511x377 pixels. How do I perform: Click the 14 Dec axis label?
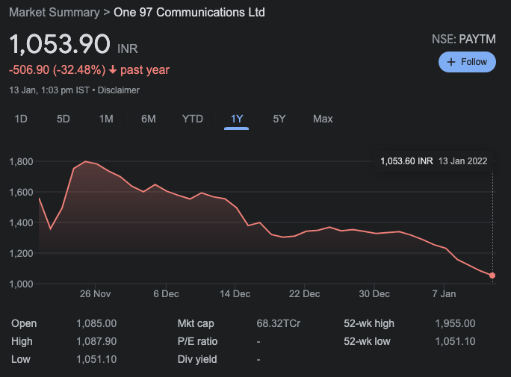pyautogui.click(x=235, y=294)
